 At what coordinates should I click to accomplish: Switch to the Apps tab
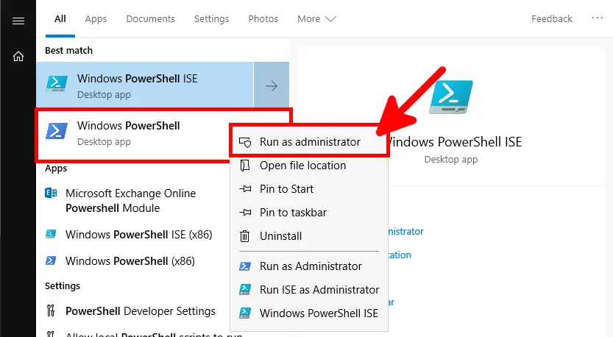(96, 19)
